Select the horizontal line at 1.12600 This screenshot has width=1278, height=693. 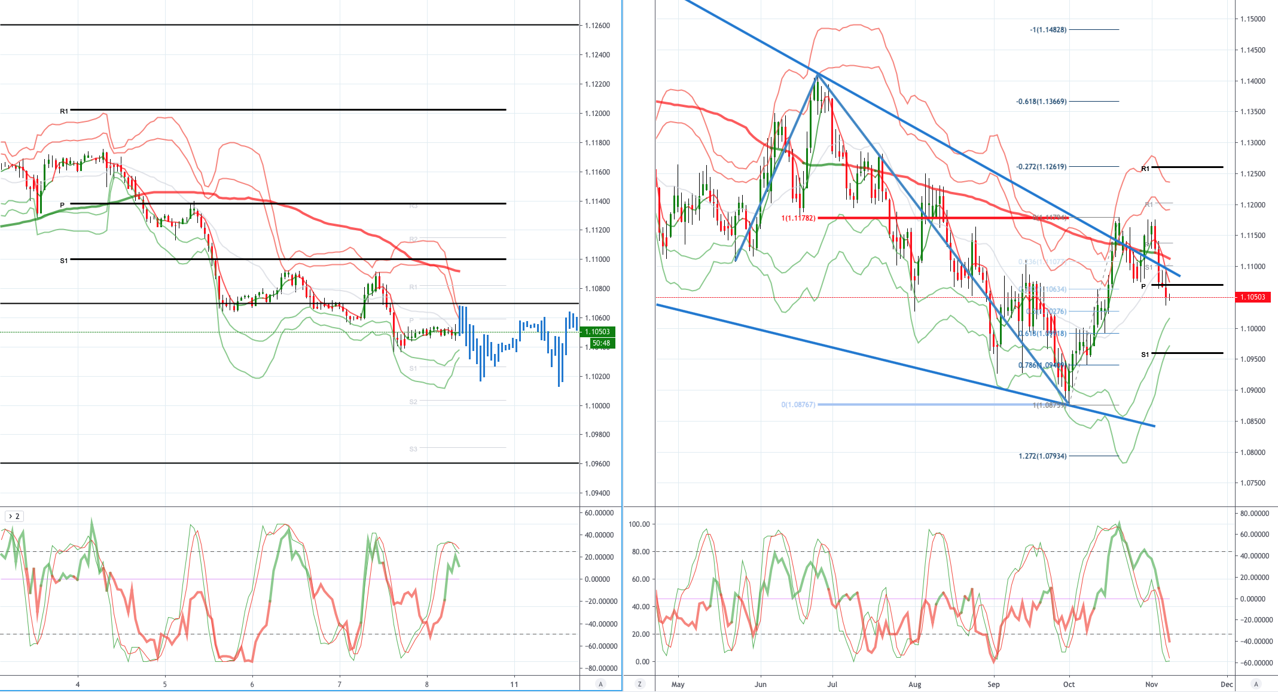pyautogui.click(x=289, y=25)
